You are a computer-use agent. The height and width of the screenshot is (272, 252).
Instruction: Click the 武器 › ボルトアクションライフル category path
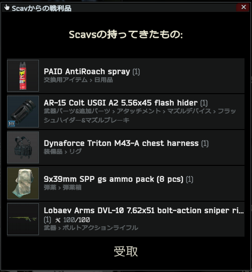coord(91,228)
